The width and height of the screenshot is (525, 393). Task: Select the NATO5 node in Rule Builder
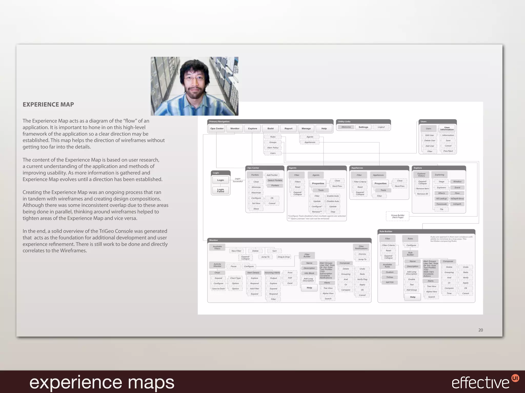(x=390, y=282)
